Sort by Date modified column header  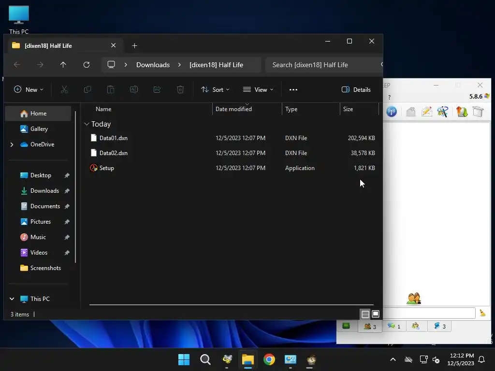point(247,109)
